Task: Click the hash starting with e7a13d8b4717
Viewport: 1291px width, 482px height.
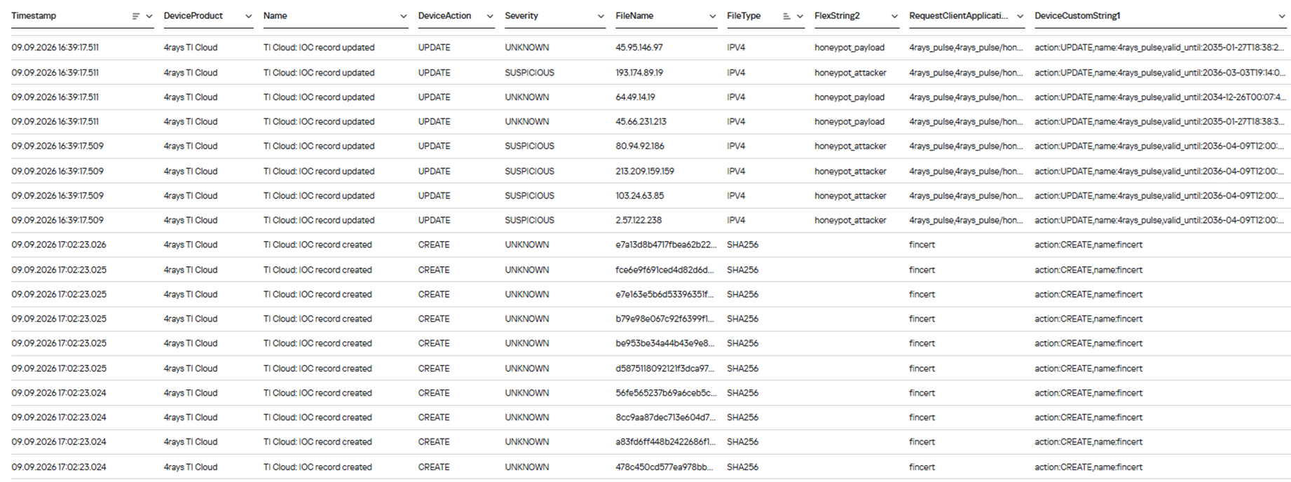Action: [666, 245]
